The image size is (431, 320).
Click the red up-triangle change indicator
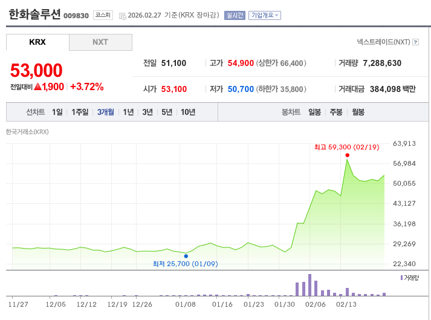point(37,87)
